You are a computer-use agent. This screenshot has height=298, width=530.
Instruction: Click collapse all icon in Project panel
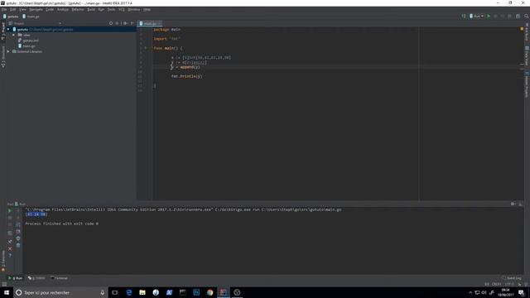pos(118,23)
